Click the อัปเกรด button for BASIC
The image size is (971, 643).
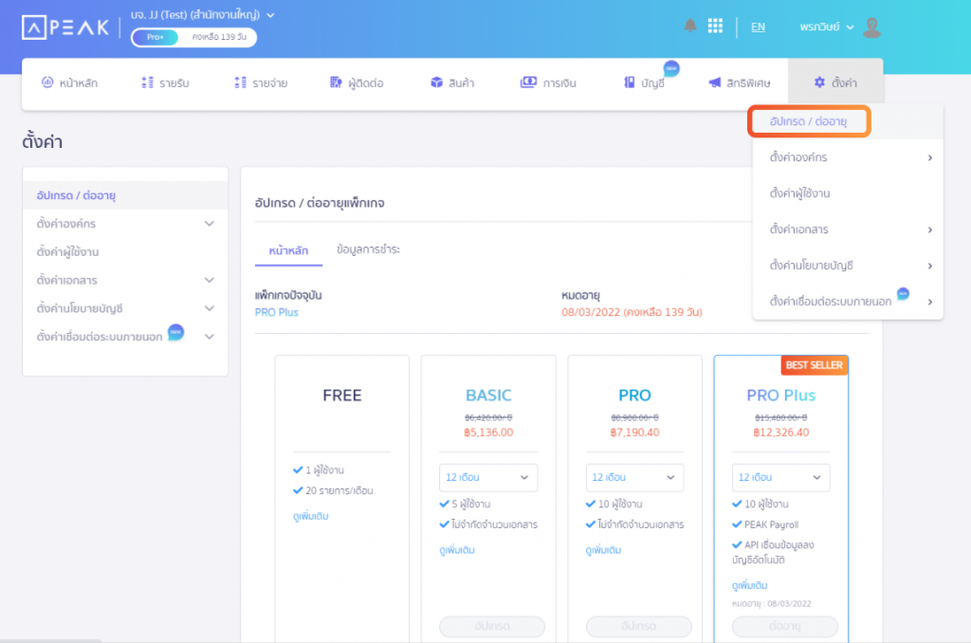[492, 626]
